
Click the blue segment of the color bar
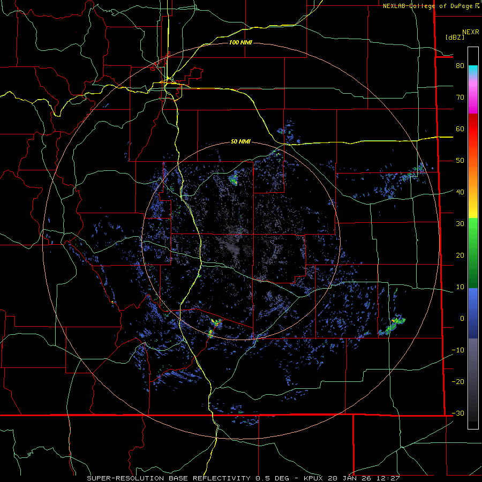click(473, 313)
